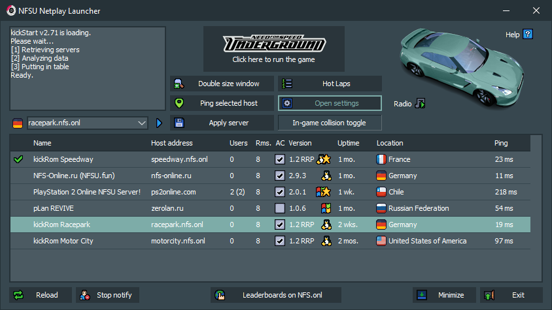552x310 pixels.
Task: Click the Russian Federation flag icon
Action: [x=381, y=208]
